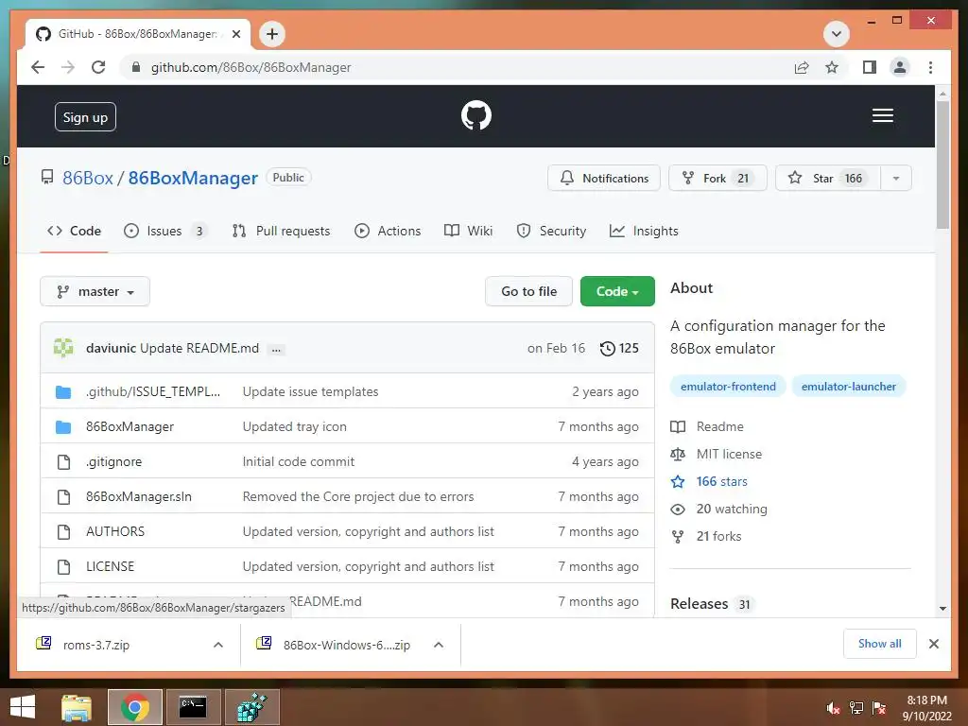Expand 86Box-Windows zip download options chevron
Viewport: 968px width, 726px height.
(x=439, y=645)
